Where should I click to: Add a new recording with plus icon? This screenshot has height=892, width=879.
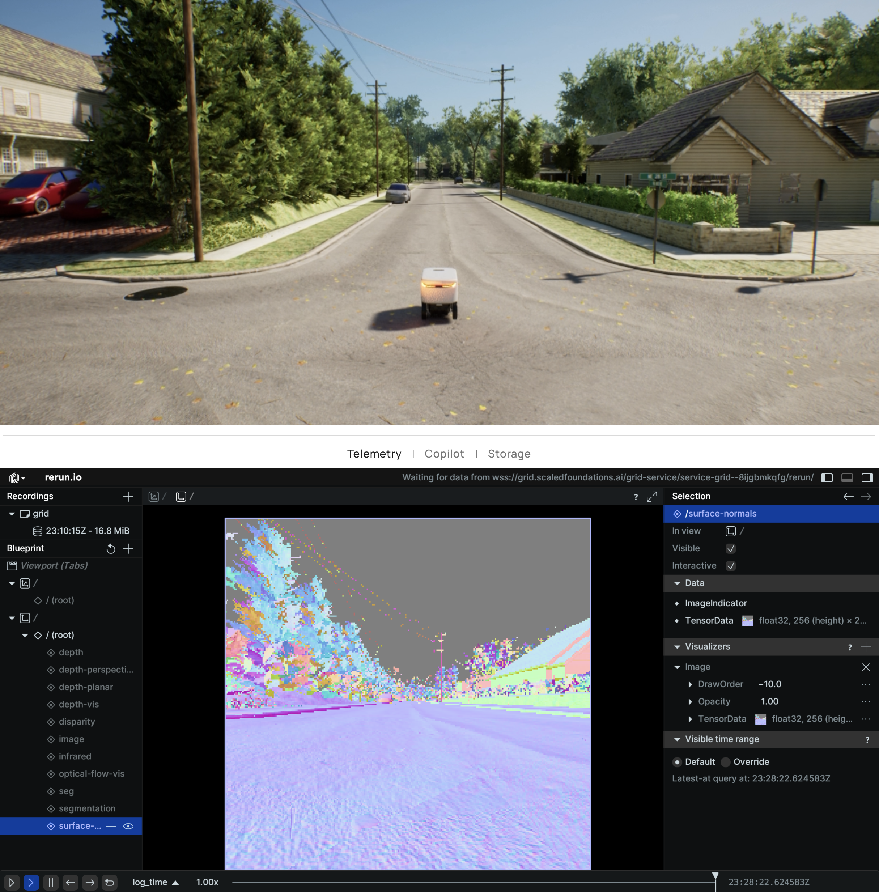coord(128,496)
